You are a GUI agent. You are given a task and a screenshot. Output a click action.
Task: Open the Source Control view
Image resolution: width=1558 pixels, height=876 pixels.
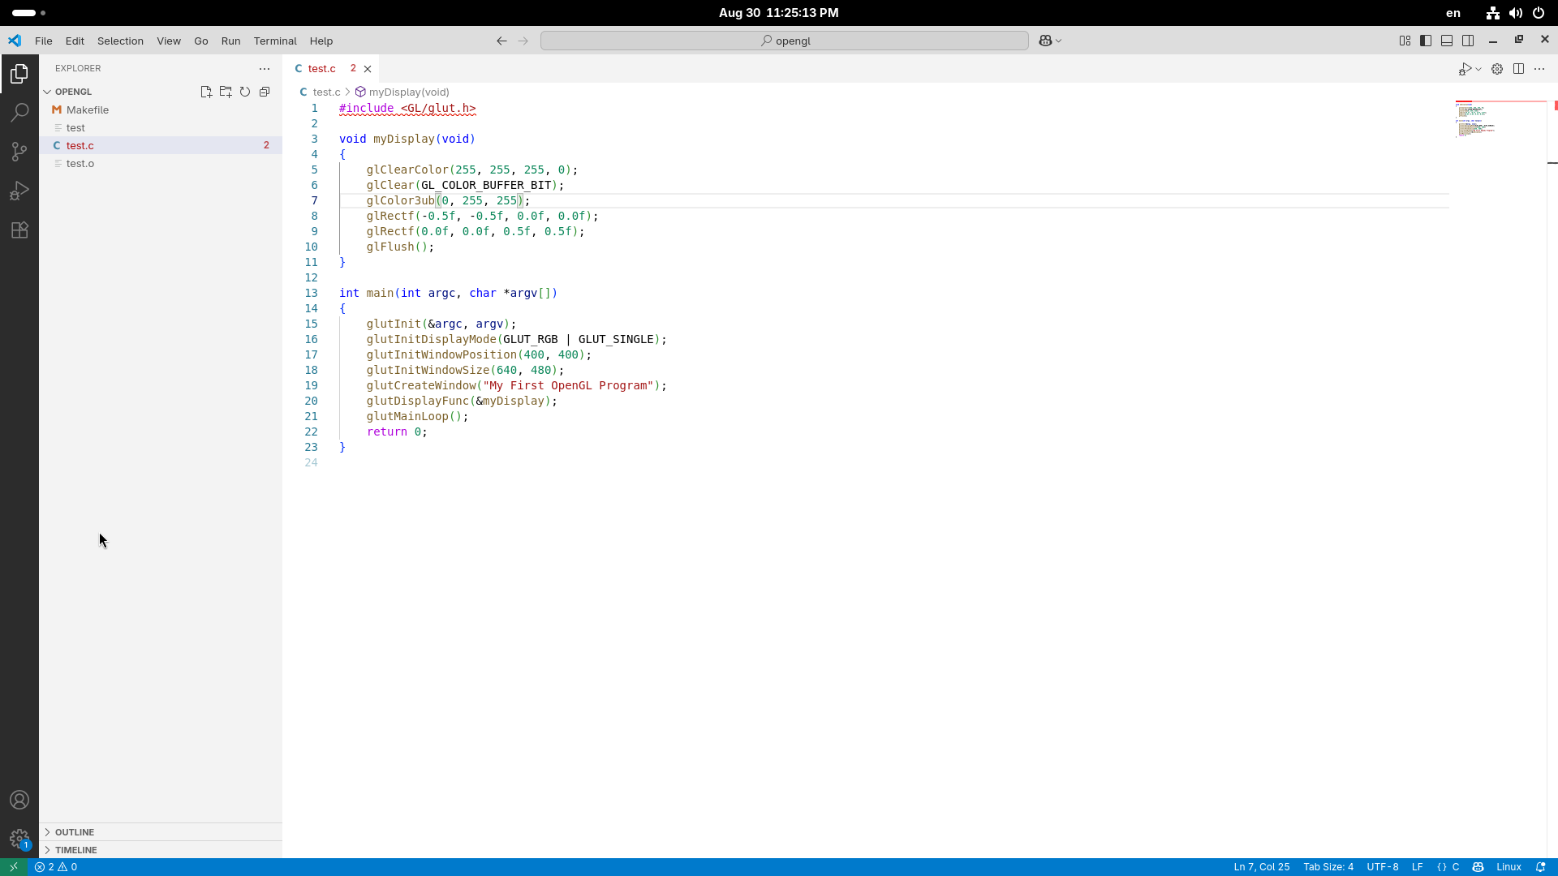click(x=19, y=152)
